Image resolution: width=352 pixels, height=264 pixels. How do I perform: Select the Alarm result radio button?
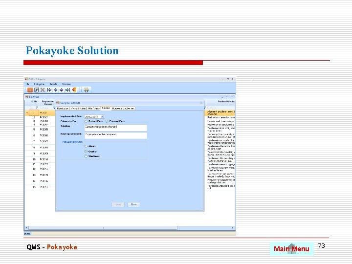[x=86, y=146]
